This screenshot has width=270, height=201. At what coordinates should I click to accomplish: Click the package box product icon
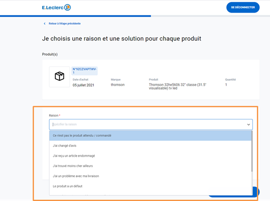59,76
